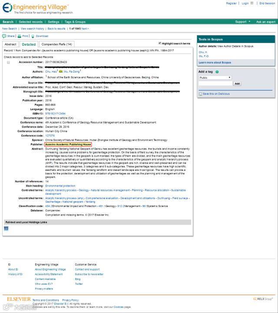Click Ask an expert
278x313 pixels.
pos(266,22)
